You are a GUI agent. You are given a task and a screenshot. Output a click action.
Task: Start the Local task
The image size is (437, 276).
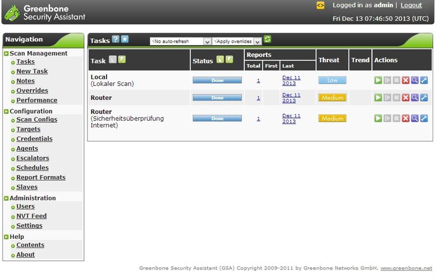tap(378, 80)
